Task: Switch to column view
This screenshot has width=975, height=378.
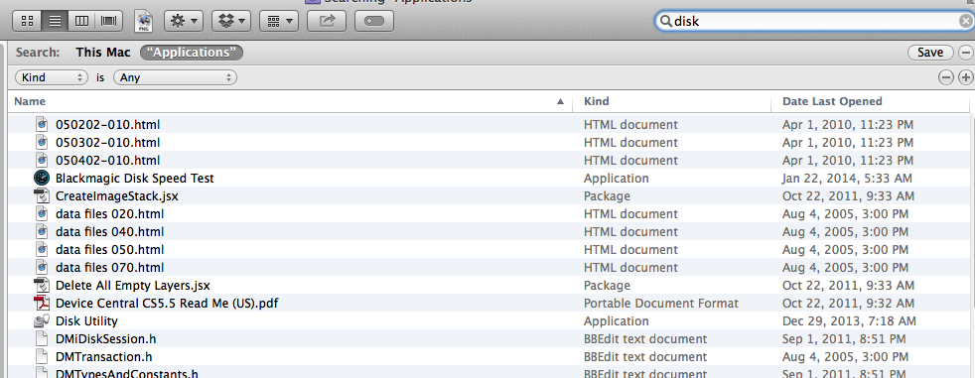Action: click(82, 21)
